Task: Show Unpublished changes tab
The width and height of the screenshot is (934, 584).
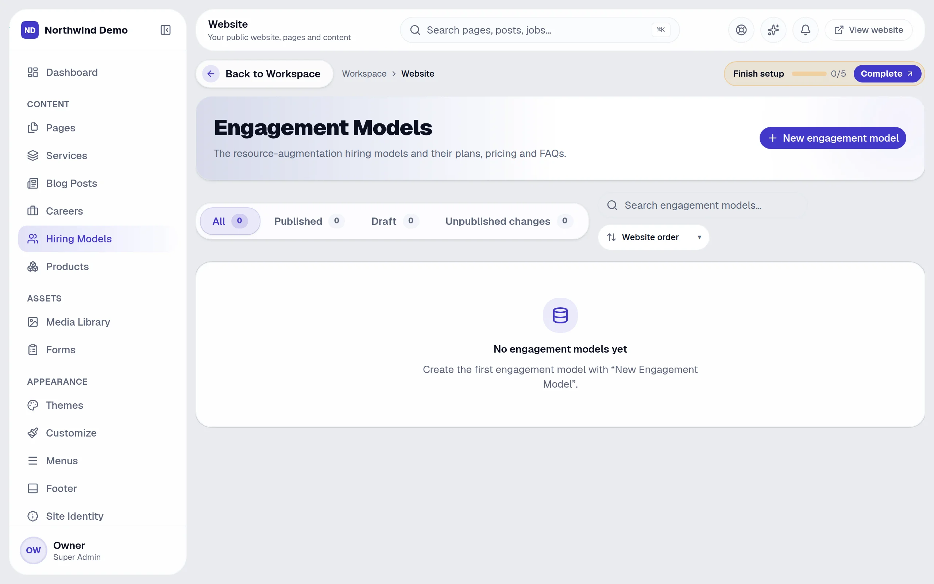Action: pyautogui.click(x=509, y=221)
